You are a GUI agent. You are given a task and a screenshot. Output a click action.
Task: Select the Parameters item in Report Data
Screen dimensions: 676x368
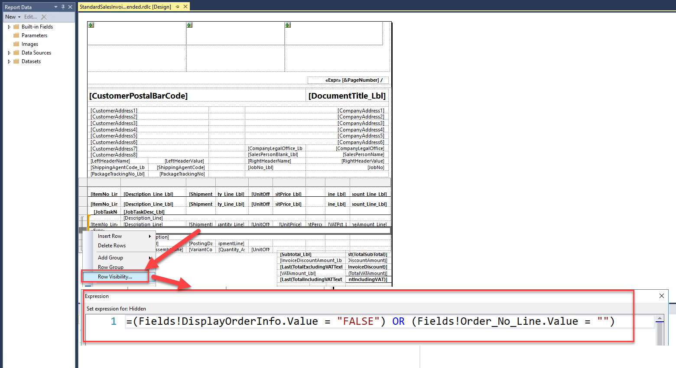[x=34, y=35]
